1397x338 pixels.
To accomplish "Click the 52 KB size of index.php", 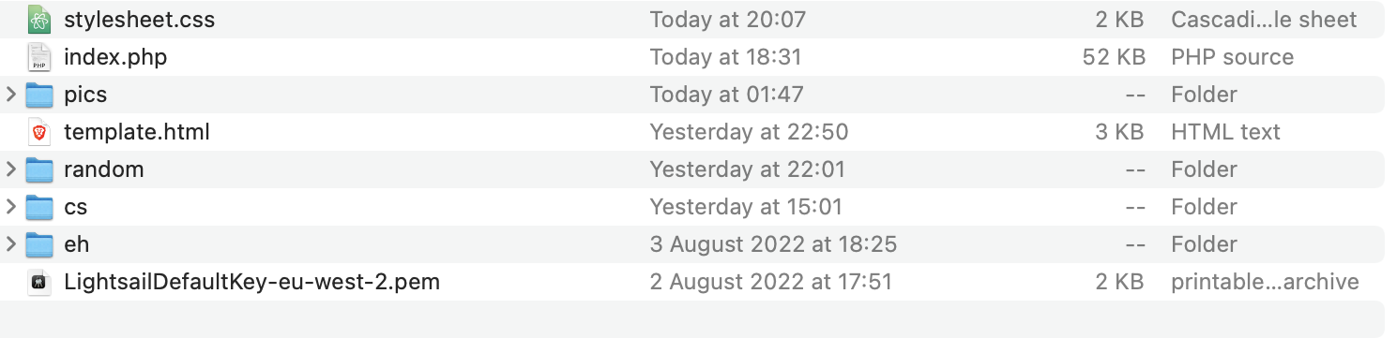I will [1114, 57].
